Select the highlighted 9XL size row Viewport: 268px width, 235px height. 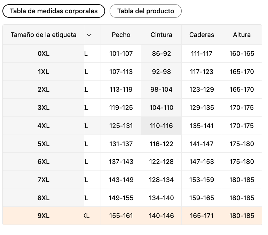[x=44, y=216]
